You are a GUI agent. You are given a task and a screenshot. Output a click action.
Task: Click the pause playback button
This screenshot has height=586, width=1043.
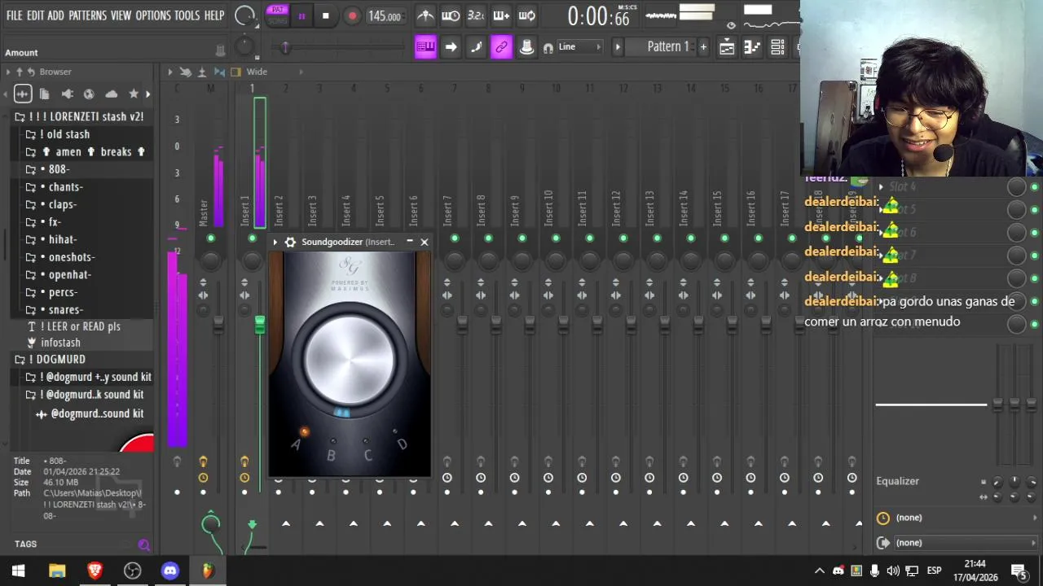[302, 16]
